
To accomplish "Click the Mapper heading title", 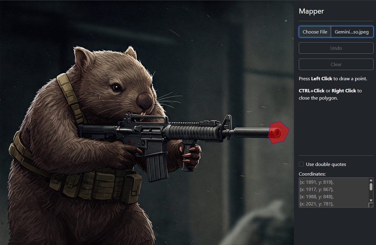I will pyautogui.click(x=311, y=11).
